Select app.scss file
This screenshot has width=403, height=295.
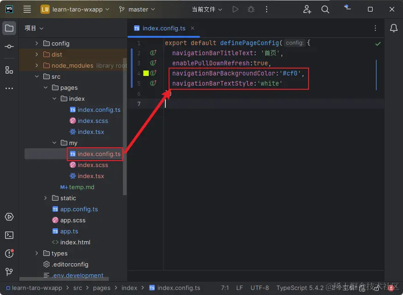[69, 220]
